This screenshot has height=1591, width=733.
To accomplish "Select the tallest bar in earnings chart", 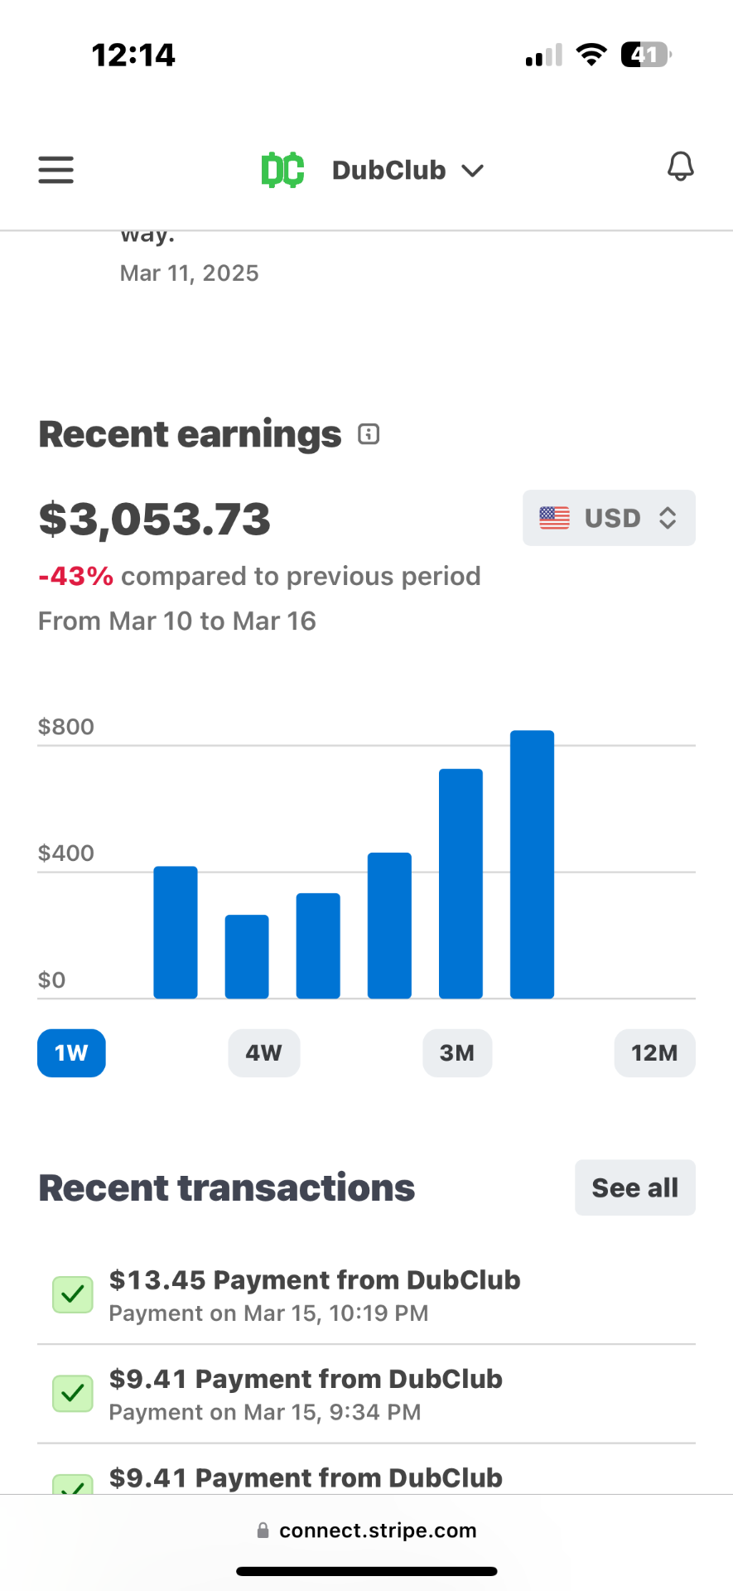I will coord(532,864).
